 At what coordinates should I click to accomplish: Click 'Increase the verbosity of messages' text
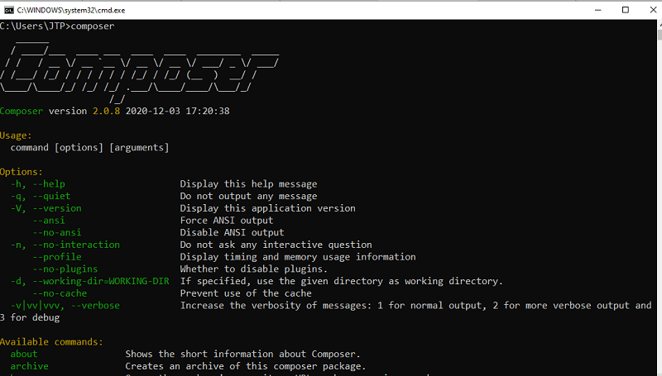tap(416, 306)
